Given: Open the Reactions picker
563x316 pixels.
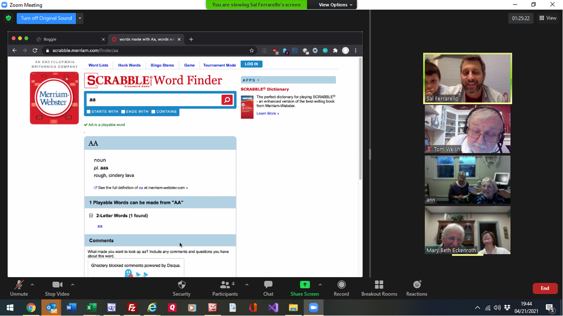Looking at the screenshot, I should point(417,288).
